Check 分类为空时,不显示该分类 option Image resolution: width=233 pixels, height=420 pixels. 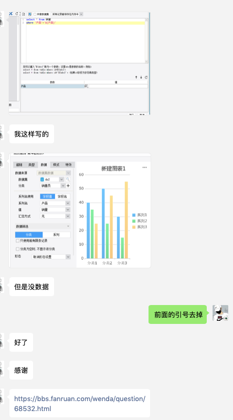(18, 249)
